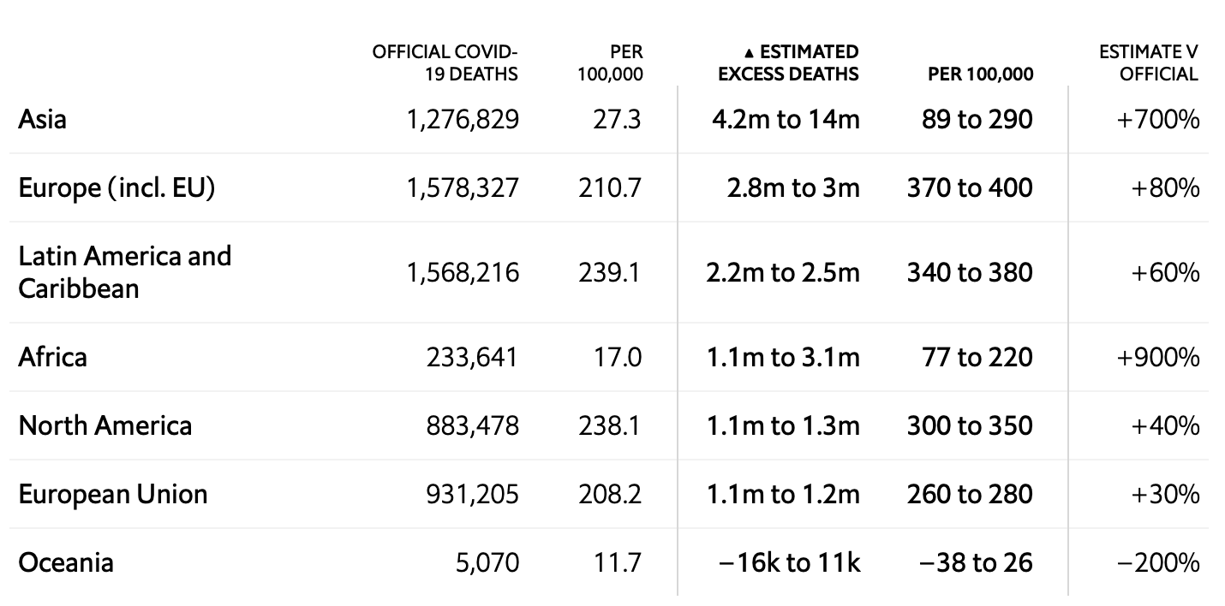Viewport: 1225px width, 606px height.
Task: Select the Europe (incl. EU) row label
Action: (x=117, y=187)
